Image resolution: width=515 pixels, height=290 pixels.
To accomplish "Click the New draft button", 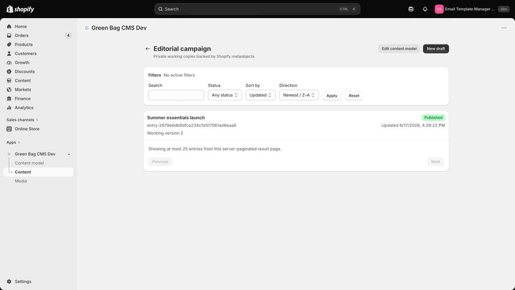I will tap(436, 49).
